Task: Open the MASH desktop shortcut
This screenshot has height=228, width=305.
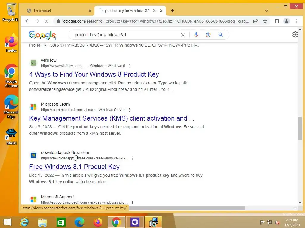Action: [x=11, y=137]
